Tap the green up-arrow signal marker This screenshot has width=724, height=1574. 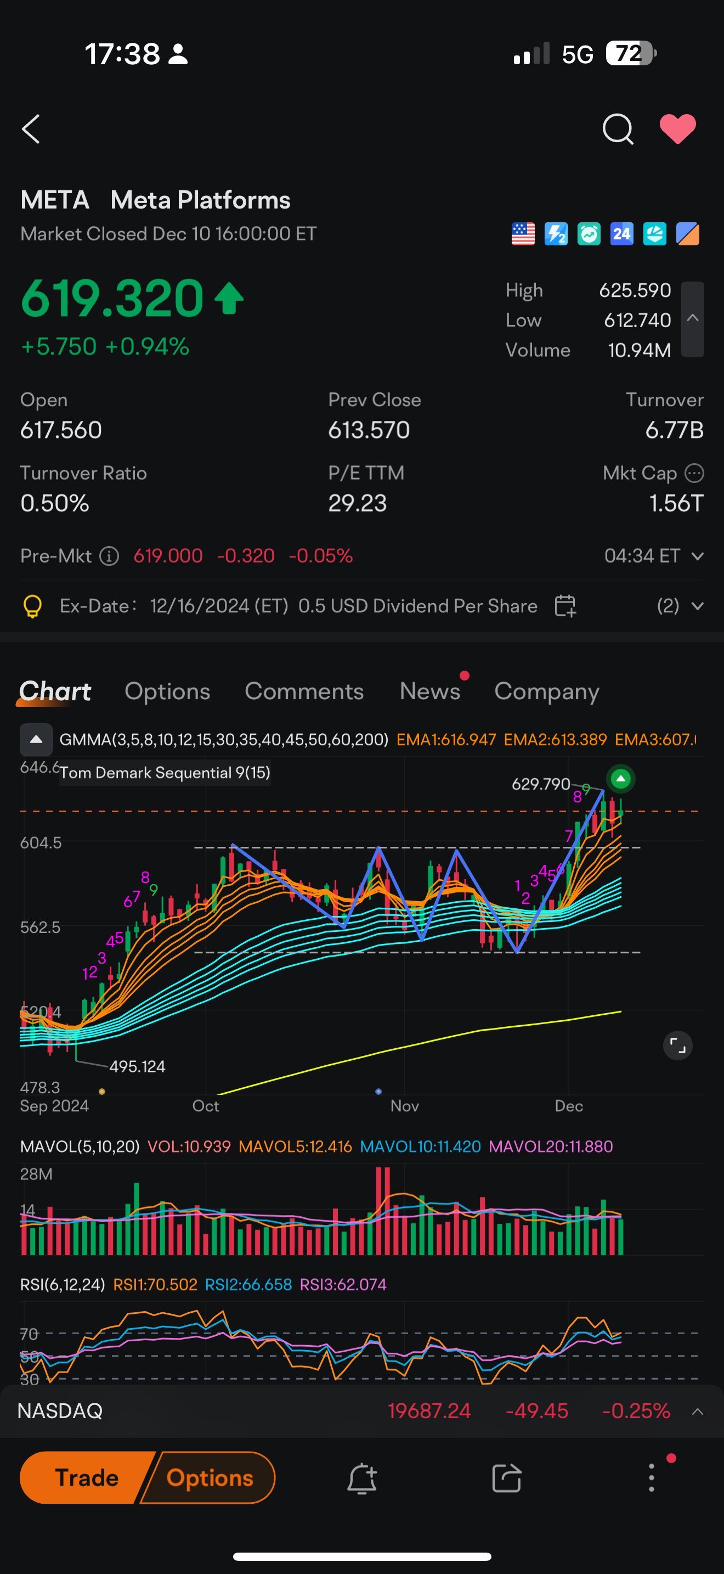click(x=621, y=778)
